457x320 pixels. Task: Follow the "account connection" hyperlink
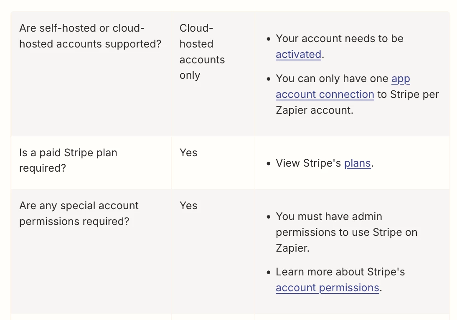point(325,95)
